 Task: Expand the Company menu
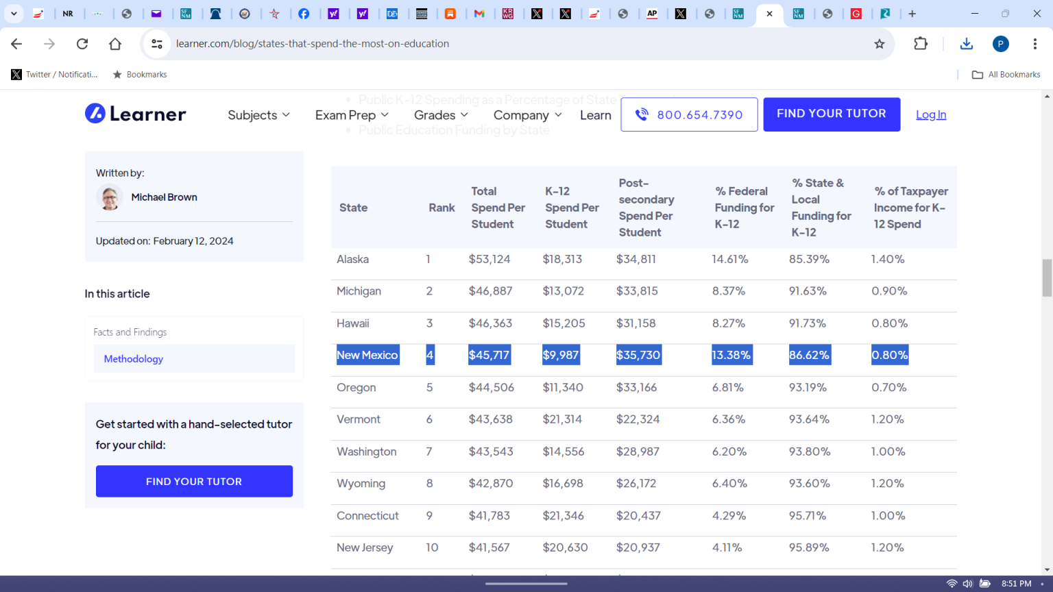coord(527,115)
